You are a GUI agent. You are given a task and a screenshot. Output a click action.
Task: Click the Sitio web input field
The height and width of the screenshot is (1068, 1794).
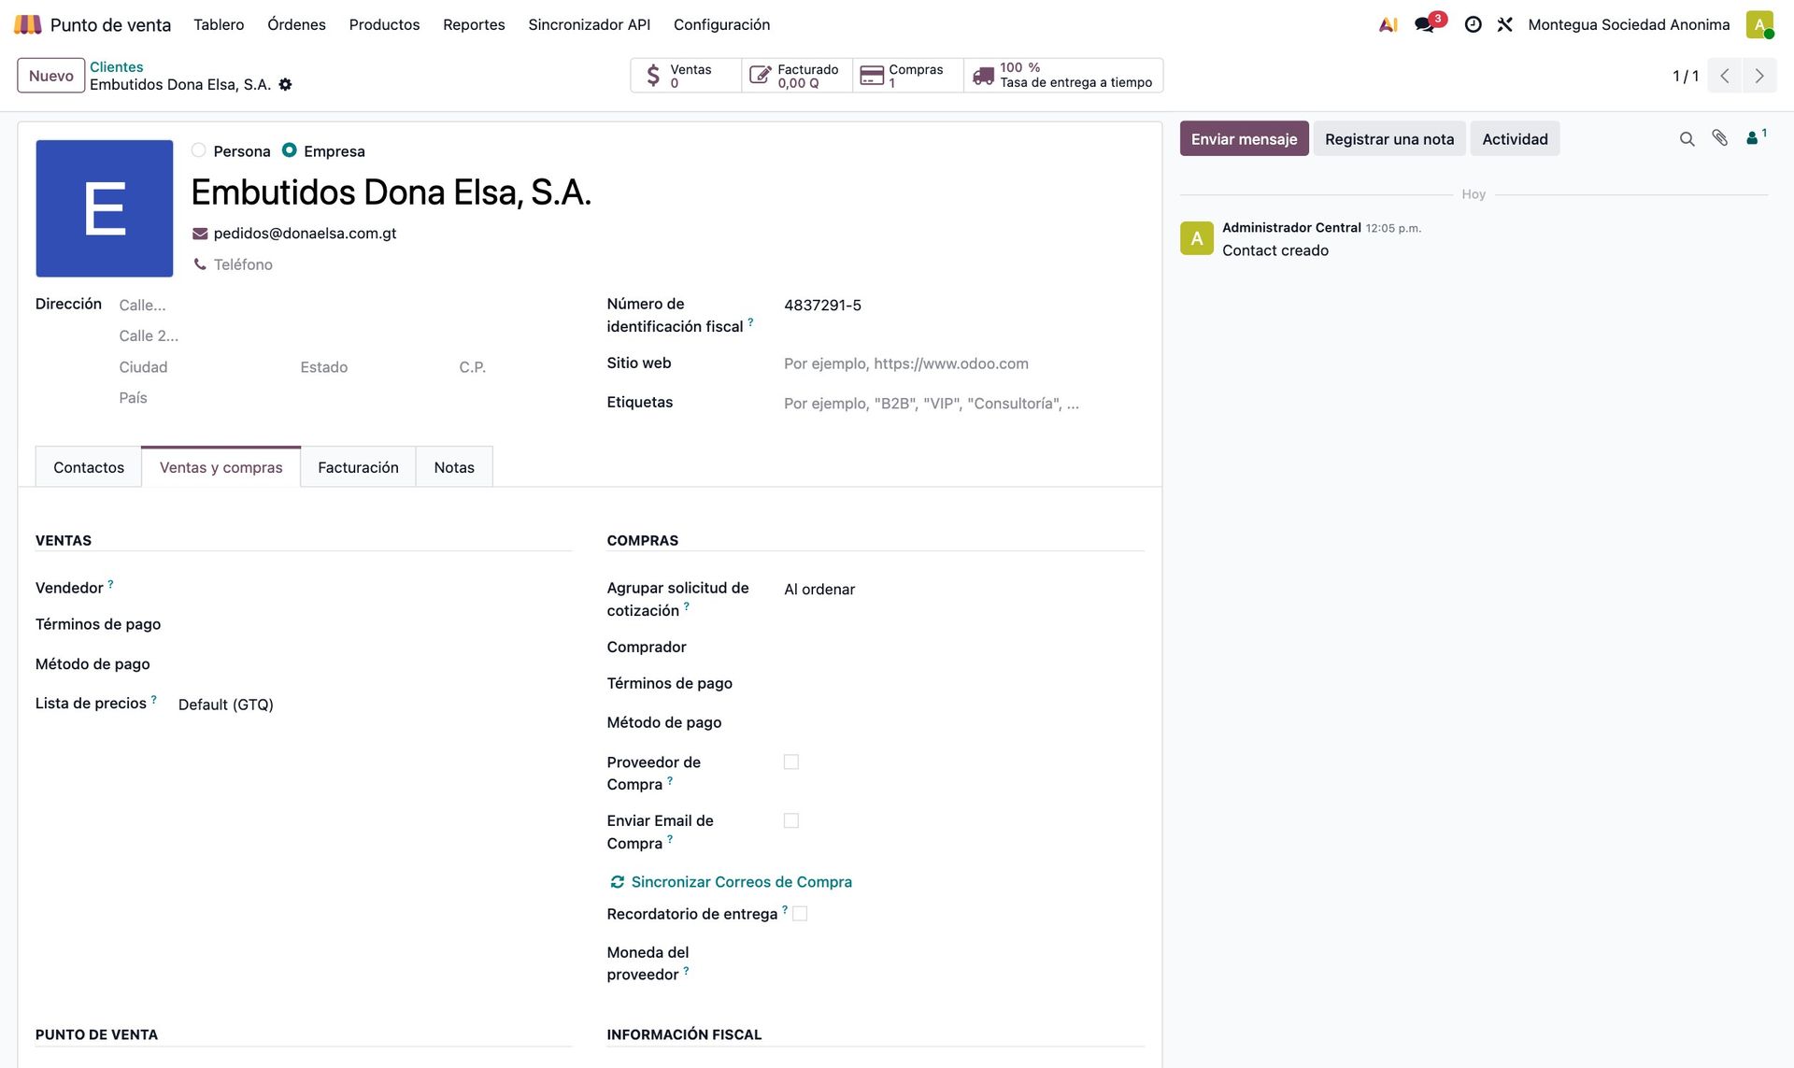pos(963,363)
